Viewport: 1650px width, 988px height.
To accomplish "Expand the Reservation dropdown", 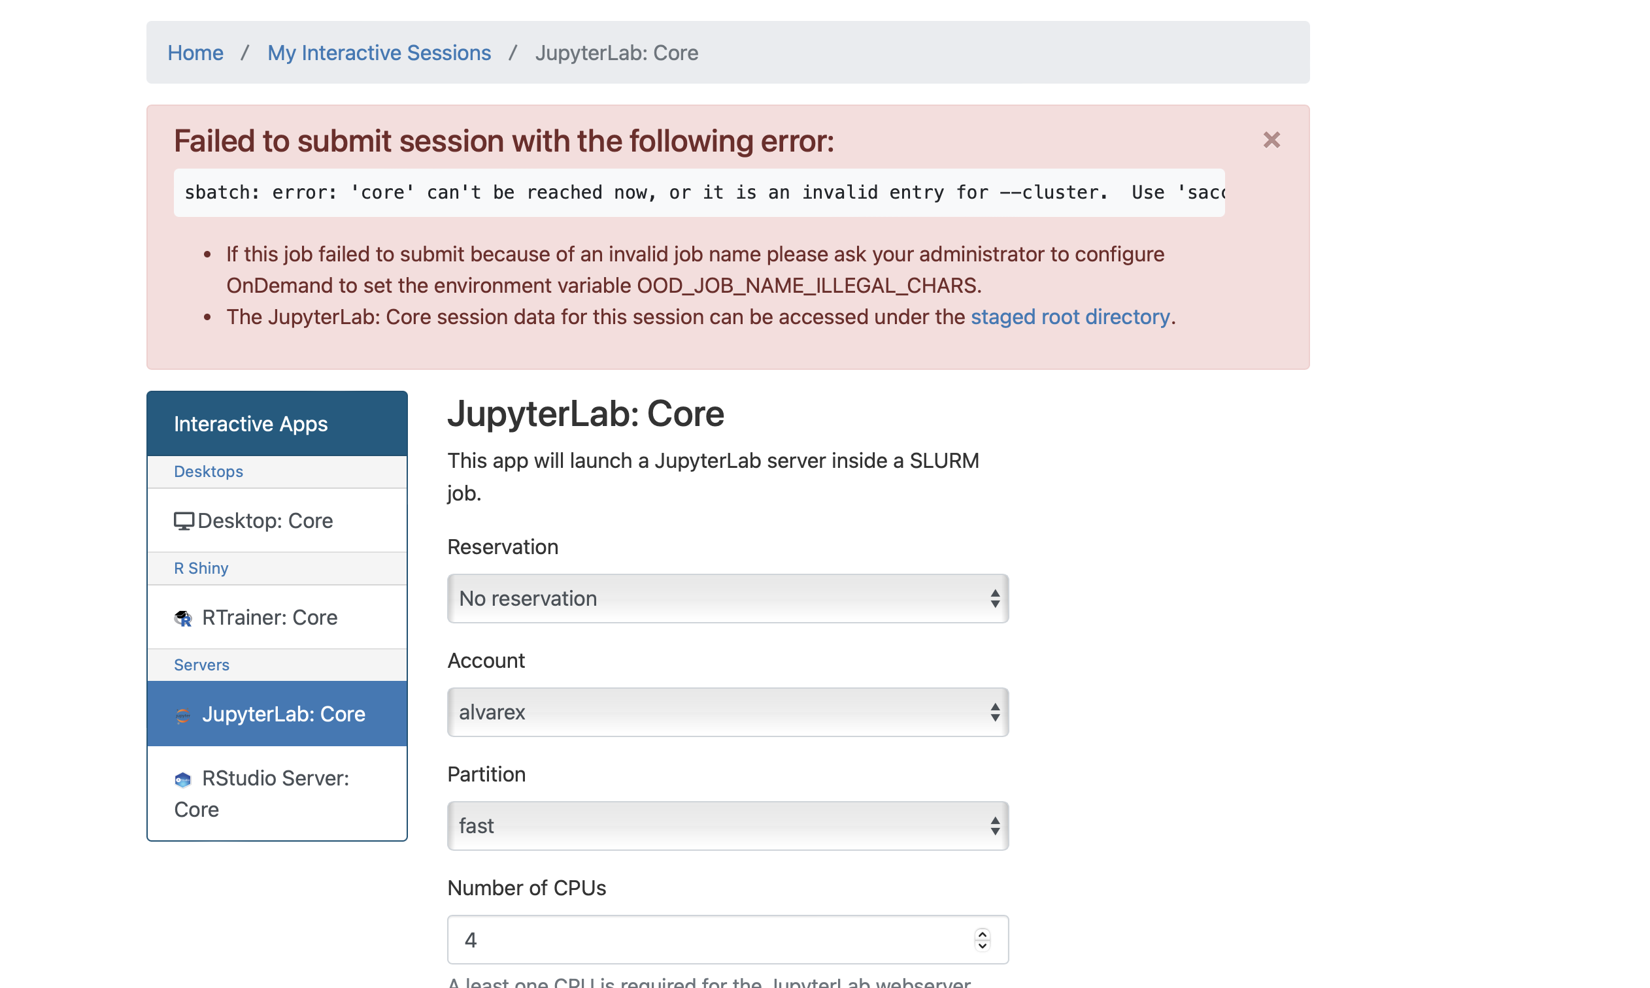I will (x=728, y=599).
